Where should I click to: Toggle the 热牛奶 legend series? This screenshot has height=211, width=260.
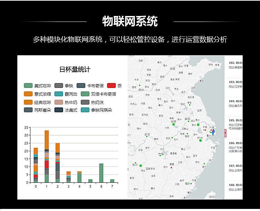point(66,102)
